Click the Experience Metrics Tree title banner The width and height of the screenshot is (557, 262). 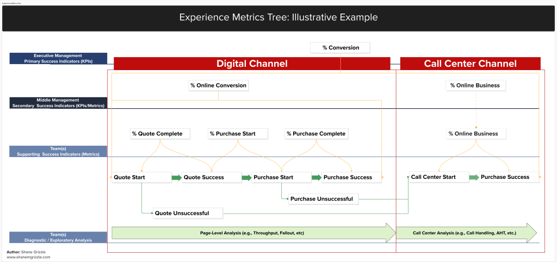[x=278, y=18]
